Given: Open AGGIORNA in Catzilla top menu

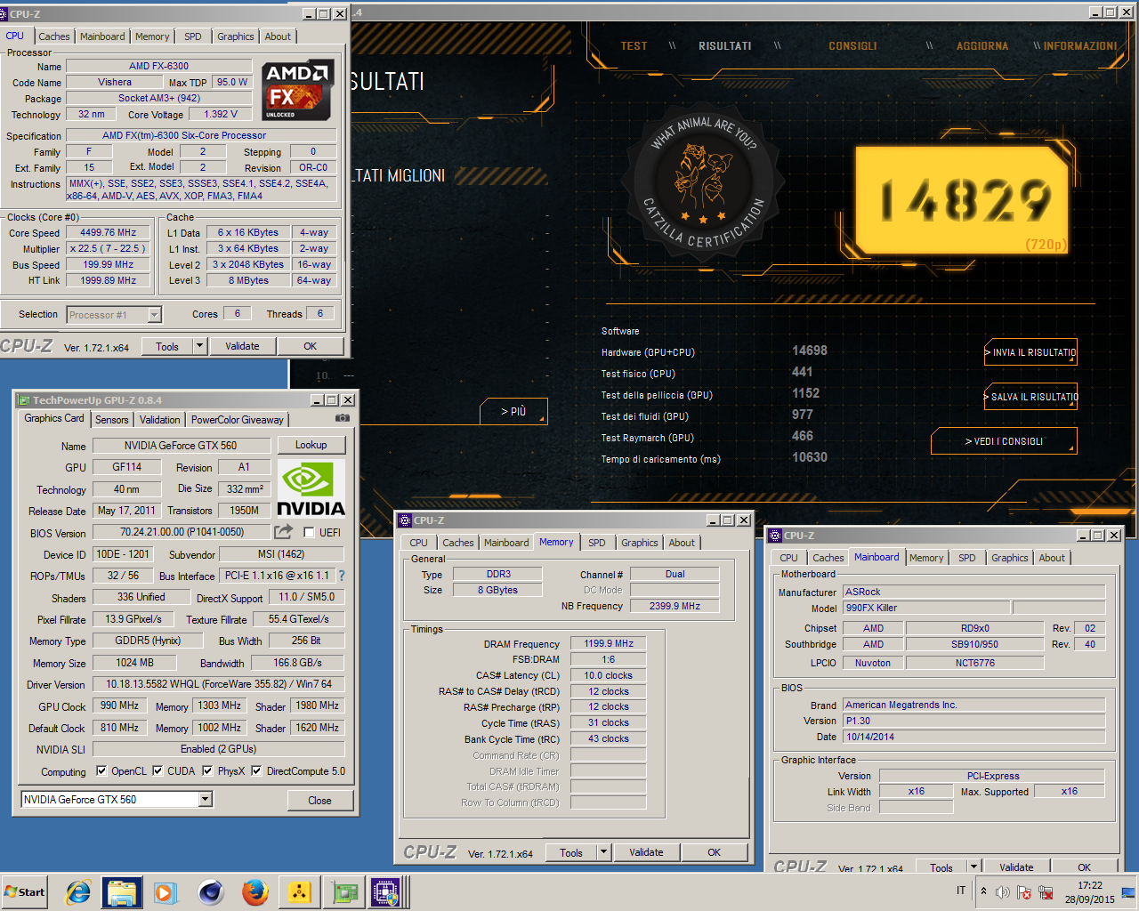Looking at the screenshot, I should pos(982,46).
